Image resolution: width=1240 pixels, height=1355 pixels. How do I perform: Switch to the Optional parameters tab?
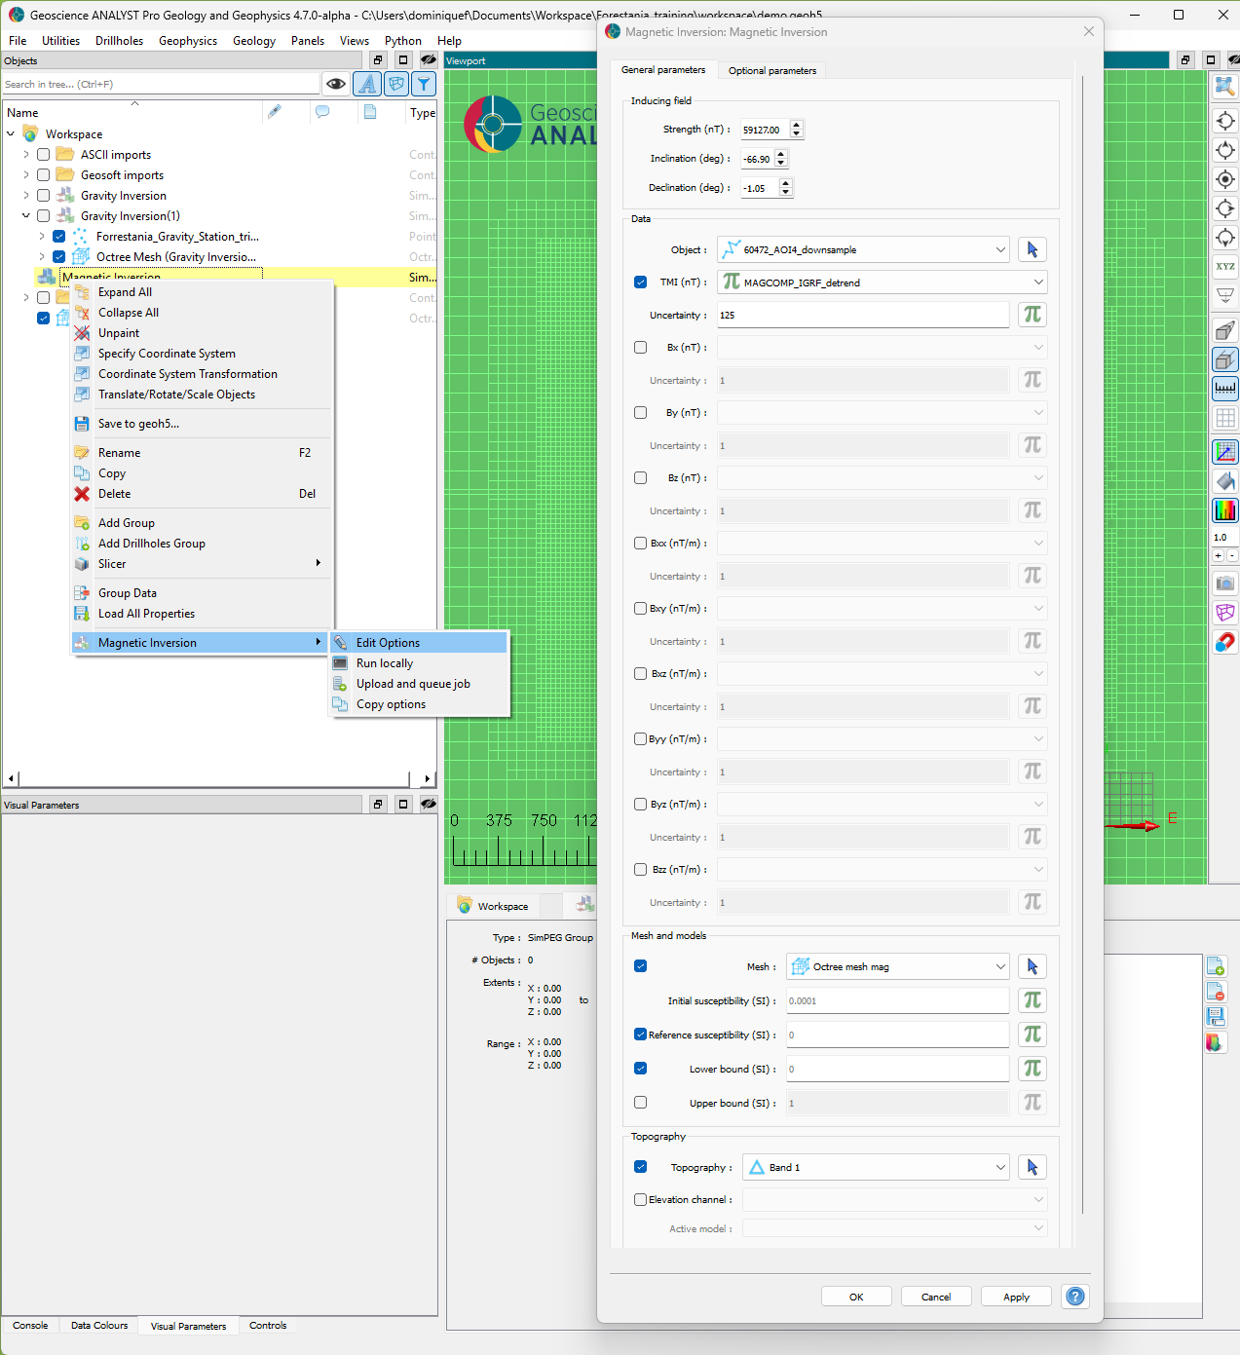click(x=771, y=70)
